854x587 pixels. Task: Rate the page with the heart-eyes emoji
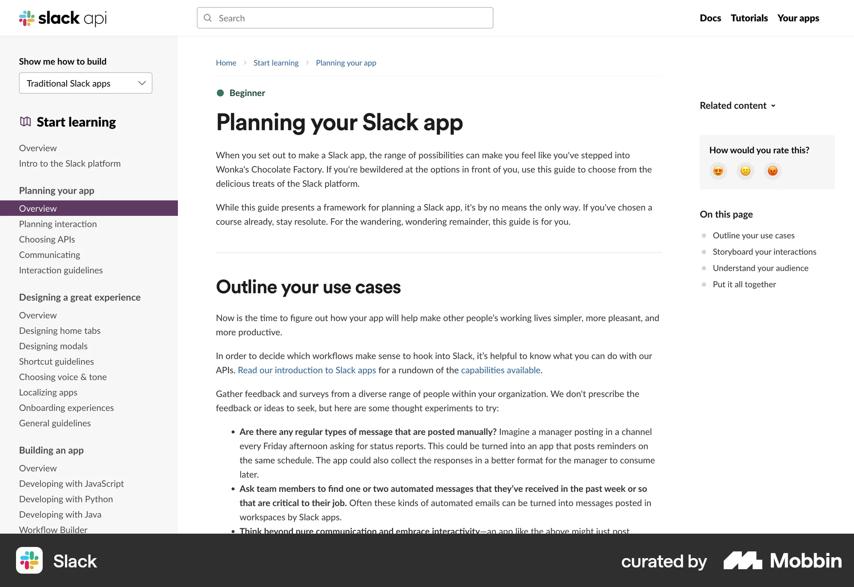point(717,170)
